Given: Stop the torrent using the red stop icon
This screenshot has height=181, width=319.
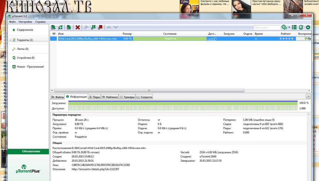Looking at the screenshot, I should click(x=100, y=27).
